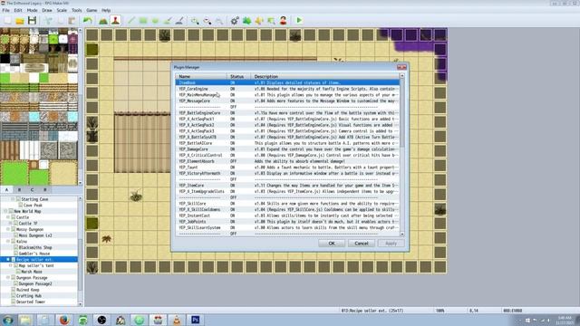Click the green Playtest arrow icon
This screenshot has height=326, width=580.
299,21
